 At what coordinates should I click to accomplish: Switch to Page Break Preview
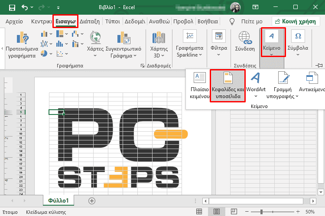tap(234, 211)
